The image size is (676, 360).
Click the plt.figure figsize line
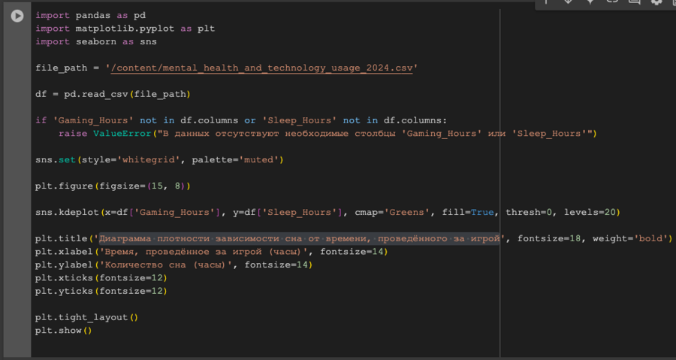[x=113, y=186]
